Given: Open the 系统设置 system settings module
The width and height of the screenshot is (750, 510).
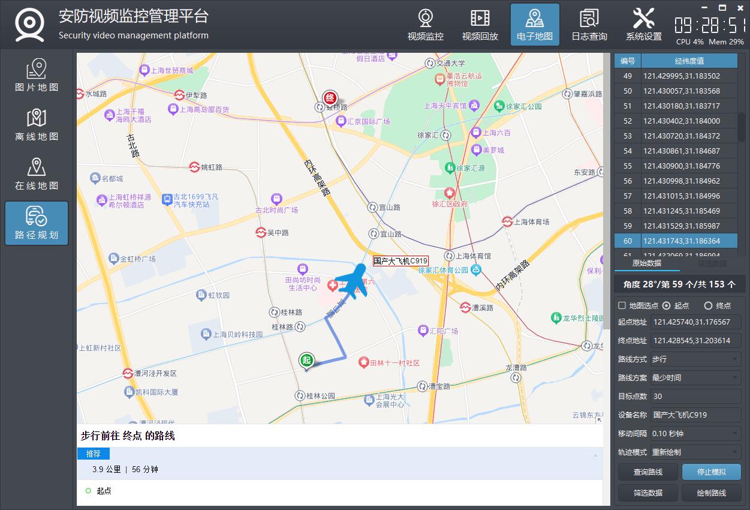Looking at the screenshot, I should coord(643,25).
